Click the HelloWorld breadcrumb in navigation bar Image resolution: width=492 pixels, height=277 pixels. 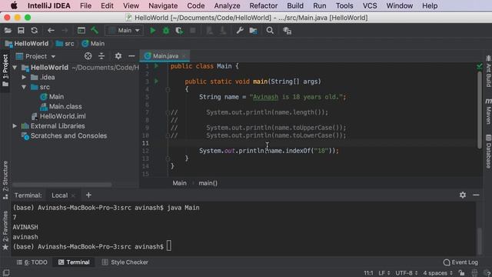[27, 44]
